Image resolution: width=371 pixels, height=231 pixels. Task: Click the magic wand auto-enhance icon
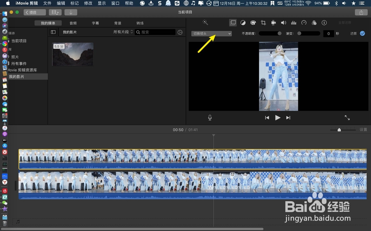205,23
